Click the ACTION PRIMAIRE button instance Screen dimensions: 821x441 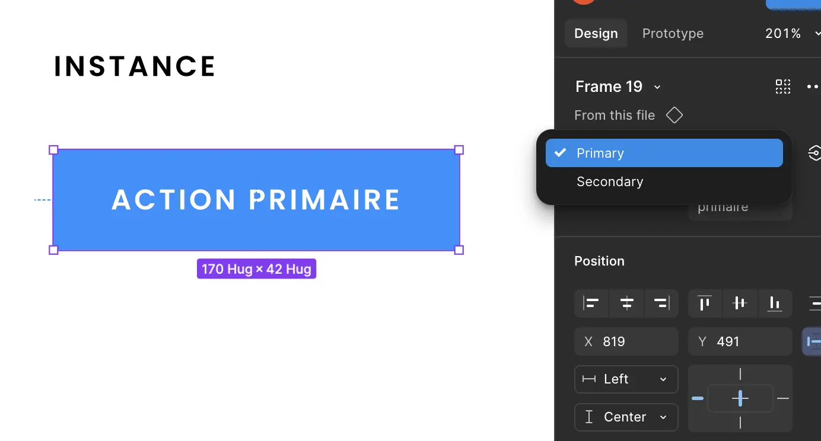256,200
